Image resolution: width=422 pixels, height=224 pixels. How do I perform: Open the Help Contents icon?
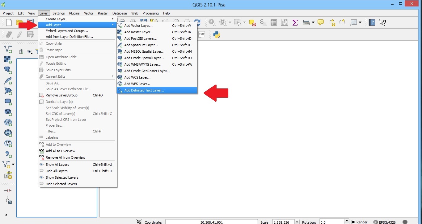tap(372, 22)
